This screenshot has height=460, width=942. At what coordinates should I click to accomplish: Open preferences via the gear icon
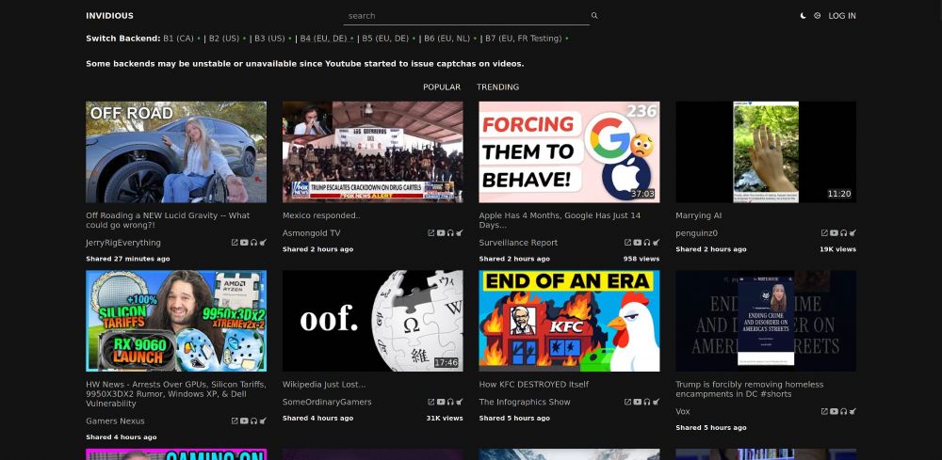click(817, 16)
